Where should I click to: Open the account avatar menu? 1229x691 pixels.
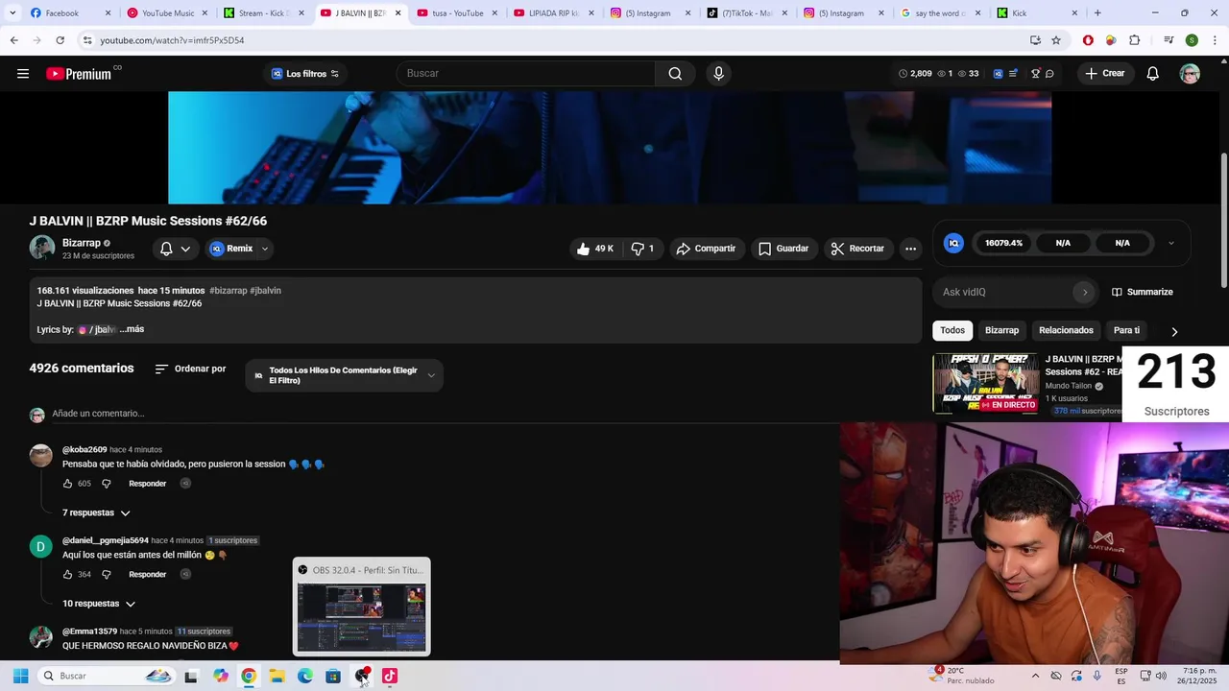point(1190,74)
